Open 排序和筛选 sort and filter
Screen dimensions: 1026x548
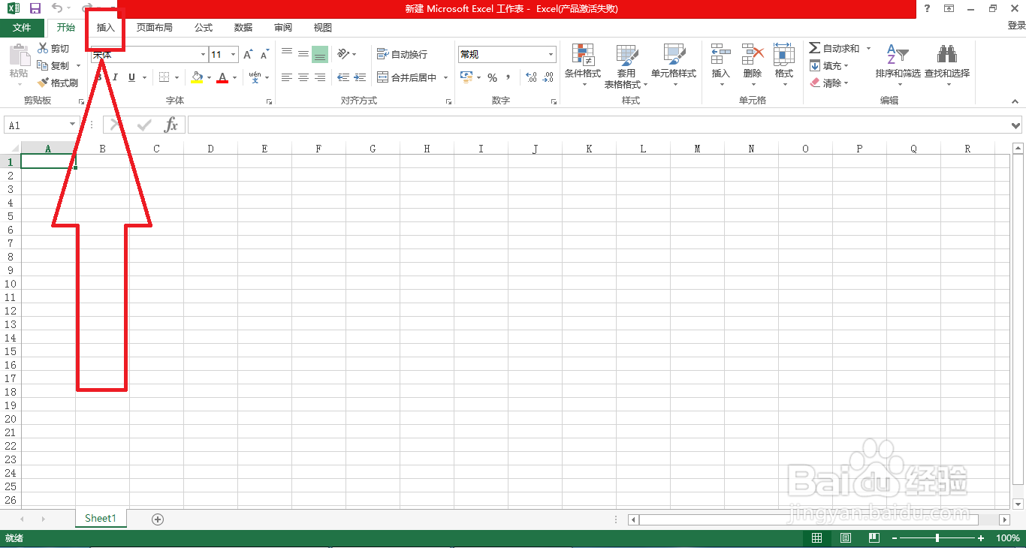(x=898, y=65)
